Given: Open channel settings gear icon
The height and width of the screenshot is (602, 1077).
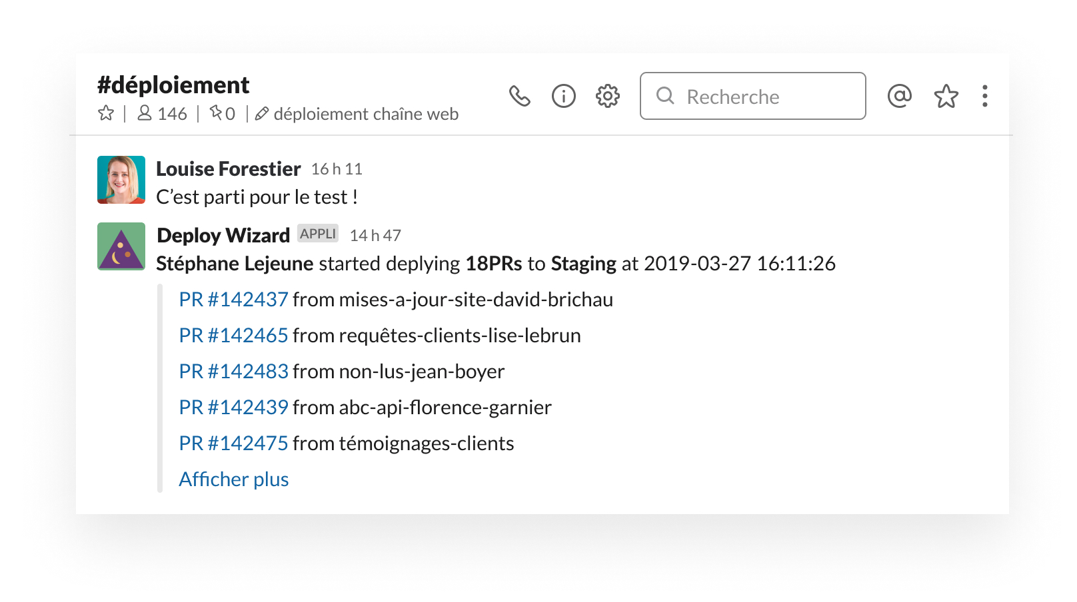Looking at the screenshot, I should (x=608, y=97).
